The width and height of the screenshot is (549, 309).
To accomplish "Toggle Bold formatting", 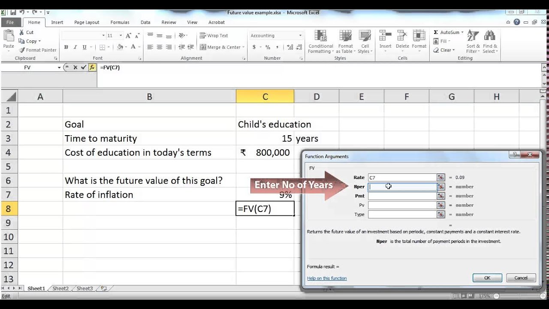I will coord(66,47).
